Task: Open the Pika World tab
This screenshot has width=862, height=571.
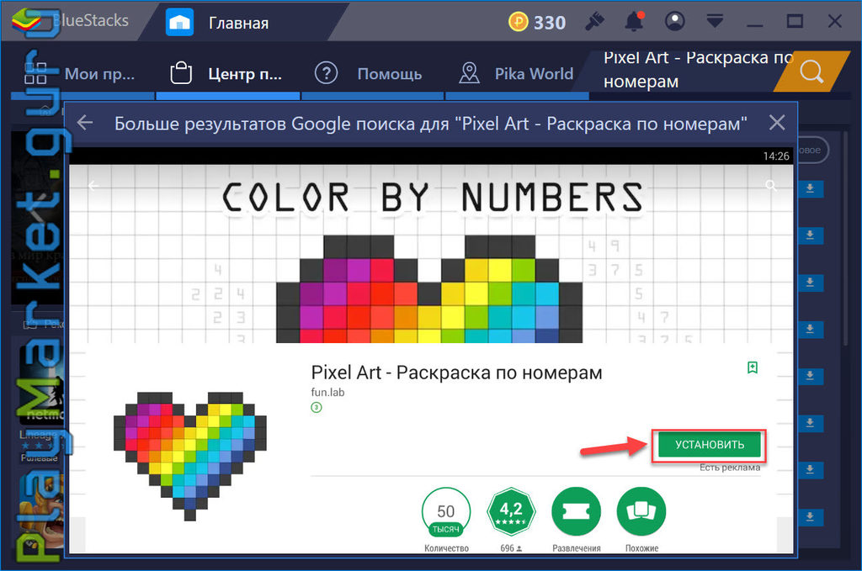Action: [517, 73]
